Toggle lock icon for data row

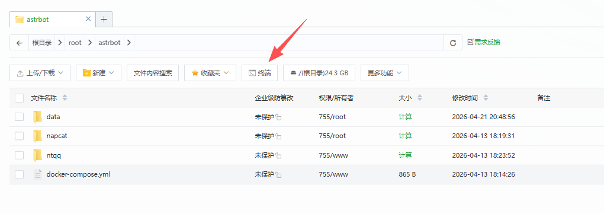click(278, 117)
